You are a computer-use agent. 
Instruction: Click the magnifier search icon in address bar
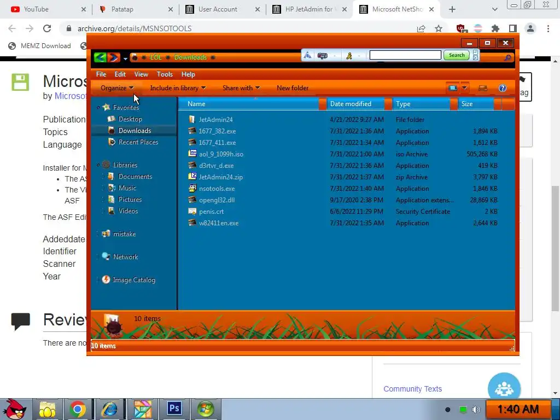click(x=507, y=57)
